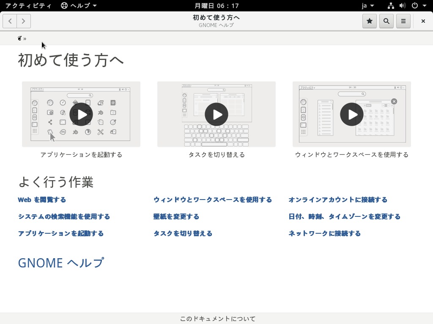Click the GNOME foot breadcrumb icon
Screen dimensions: 433x324
(x=19, y=38)
